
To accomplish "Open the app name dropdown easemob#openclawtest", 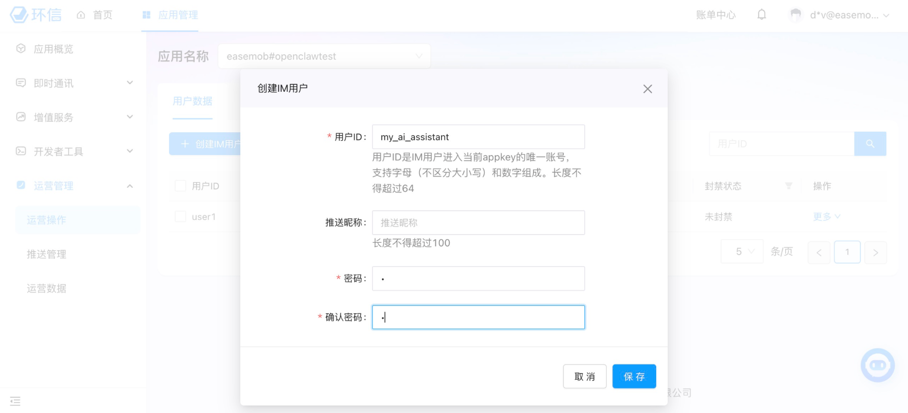I will tap(325, 56).
